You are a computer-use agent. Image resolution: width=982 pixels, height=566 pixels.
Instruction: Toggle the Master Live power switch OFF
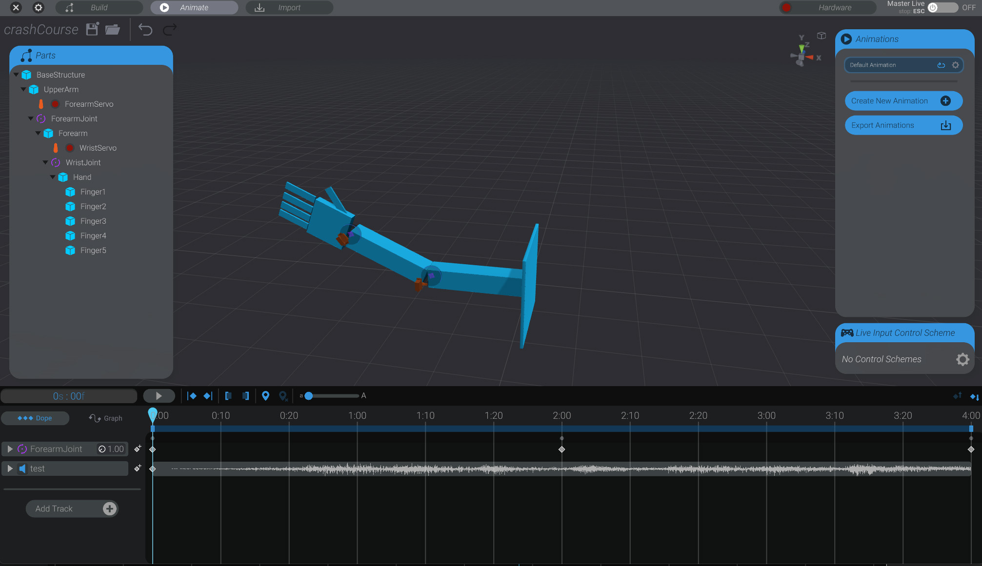pyautogui.click(x=933, y=7)
